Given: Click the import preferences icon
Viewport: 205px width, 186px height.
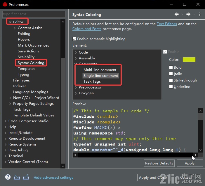Looking at the screenshot, I should (17, 177).
